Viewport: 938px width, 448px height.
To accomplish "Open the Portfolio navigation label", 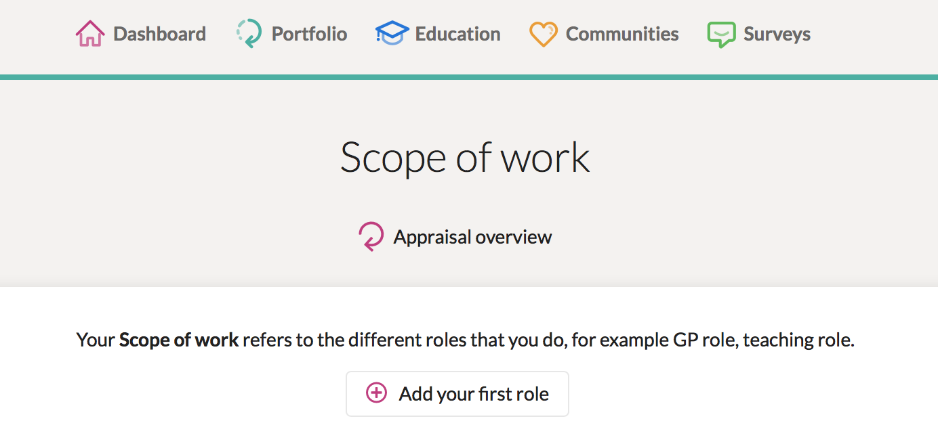I will click(309, 34).
